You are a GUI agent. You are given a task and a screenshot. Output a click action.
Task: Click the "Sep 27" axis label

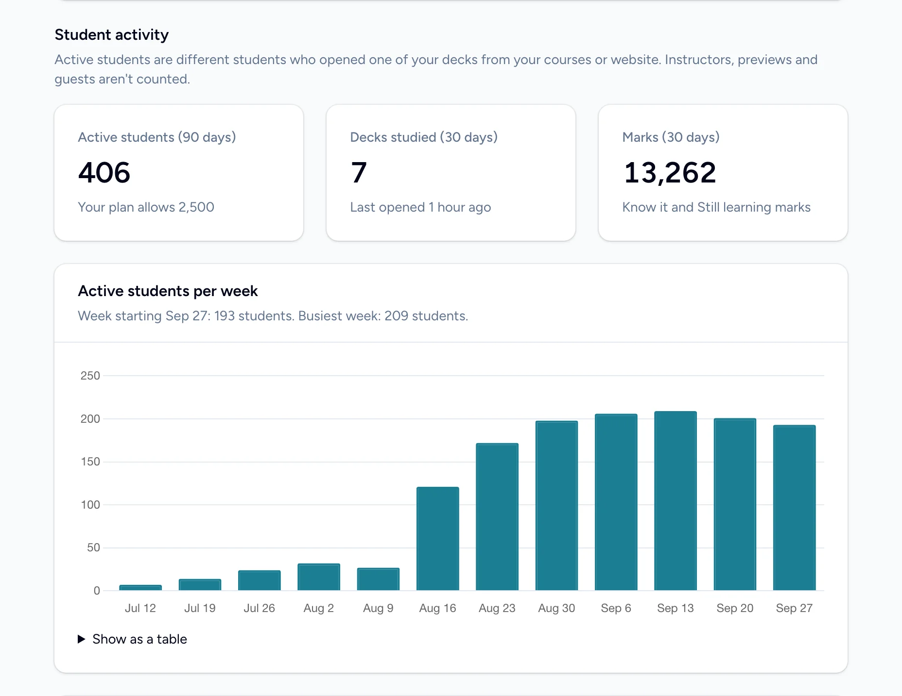point(795,608)
